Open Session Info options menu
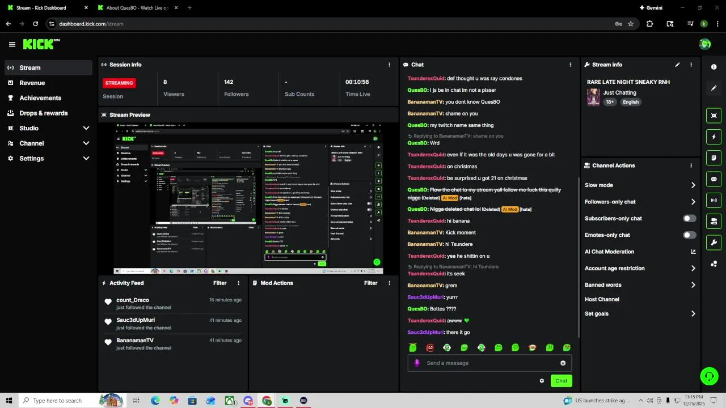726x408 pixels. click(389, 65)
